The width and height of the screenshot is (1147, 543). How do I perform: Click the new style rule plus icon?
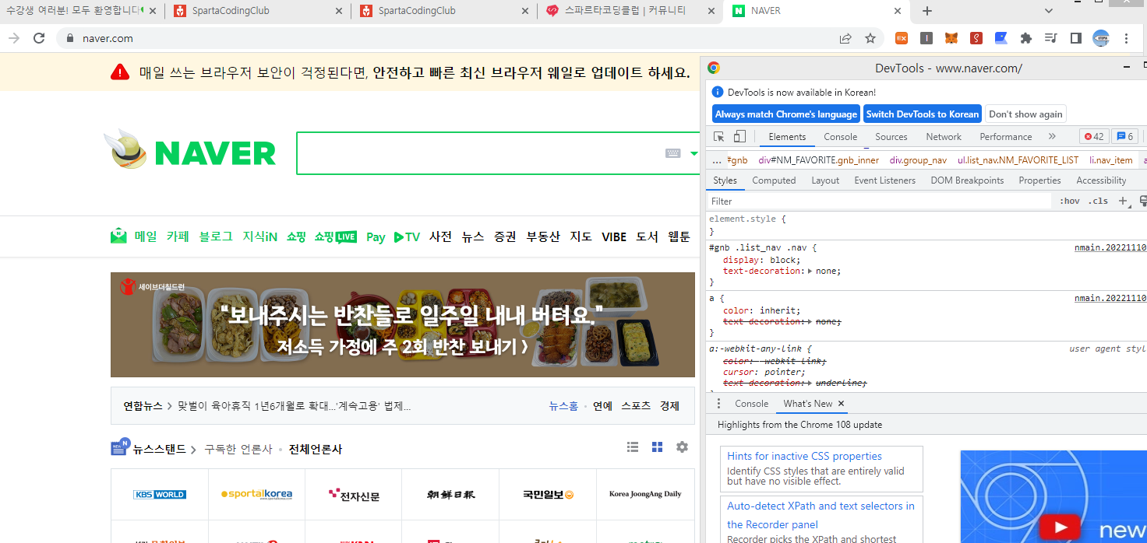(1124, 201)
